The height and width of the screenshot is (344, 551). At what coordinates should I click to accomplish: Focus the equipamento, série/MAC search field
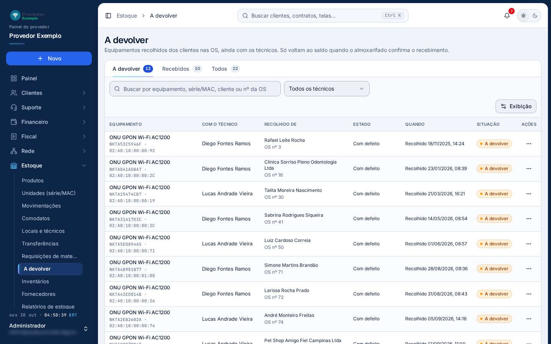point(195,89)
